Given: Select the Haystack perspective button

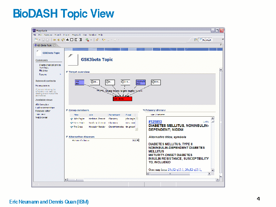Looking at the screenshot, I should pos(205,40).
